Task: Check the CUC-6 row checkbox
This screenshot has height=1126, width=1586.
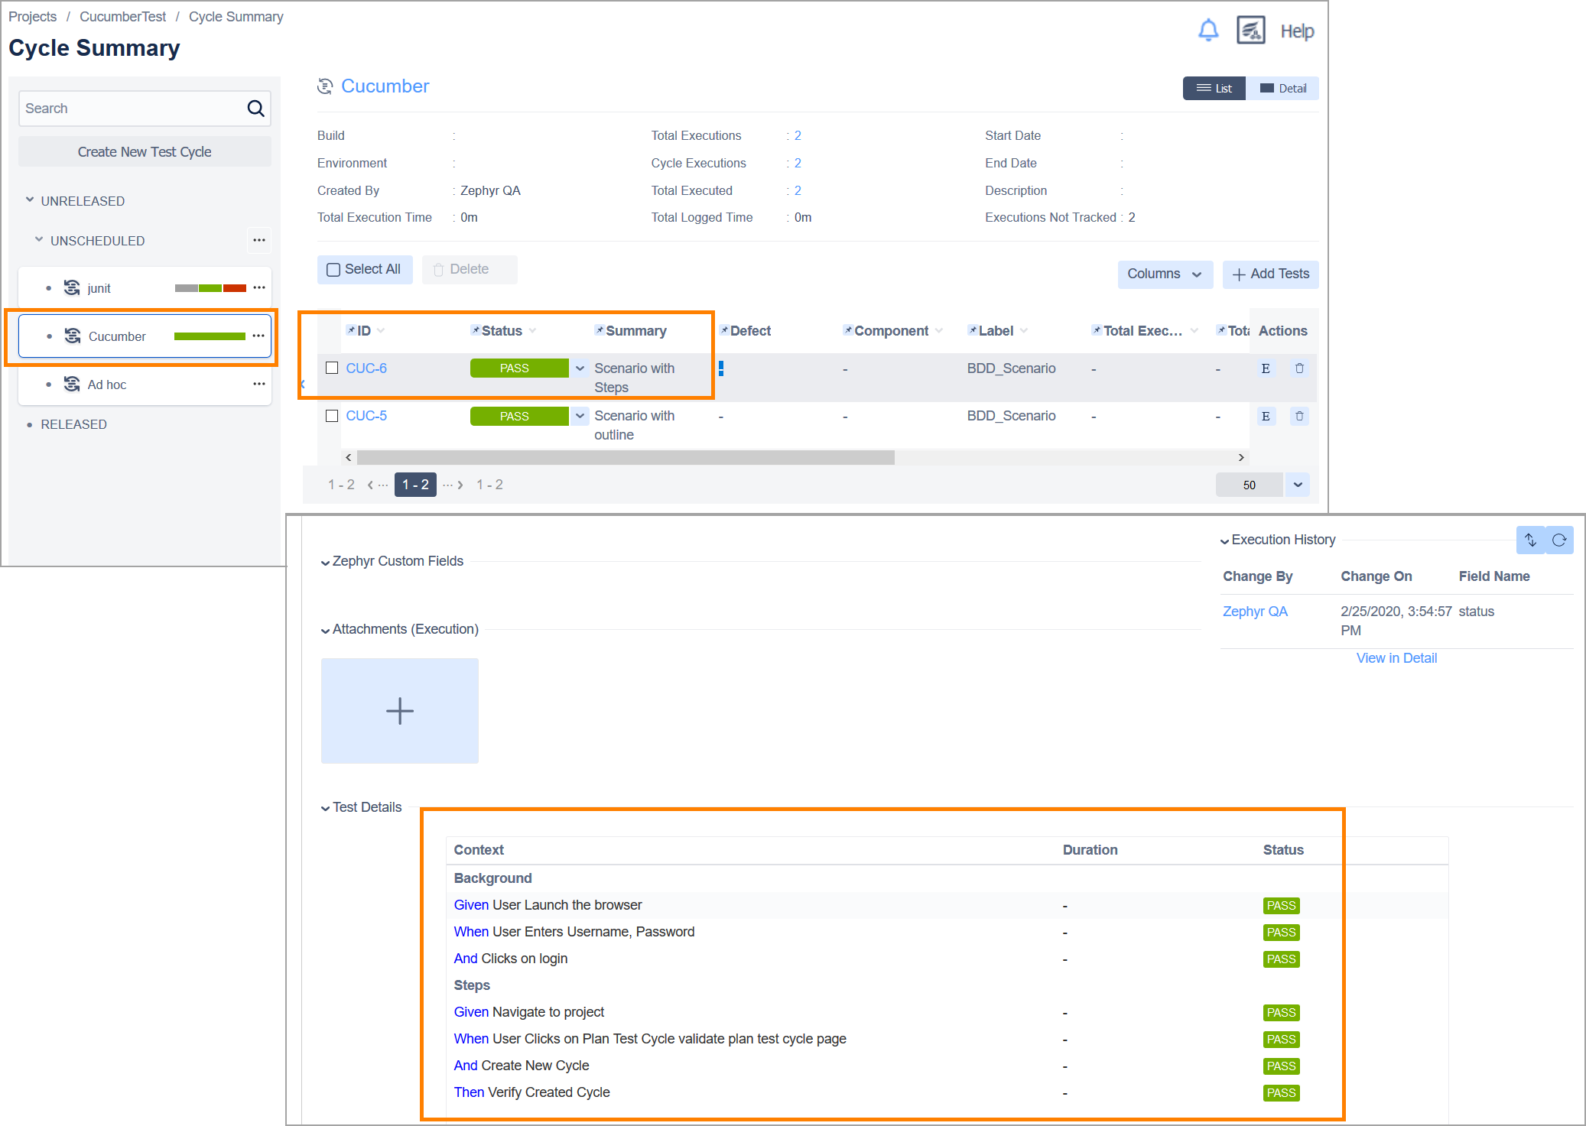Action: [330, 368]
